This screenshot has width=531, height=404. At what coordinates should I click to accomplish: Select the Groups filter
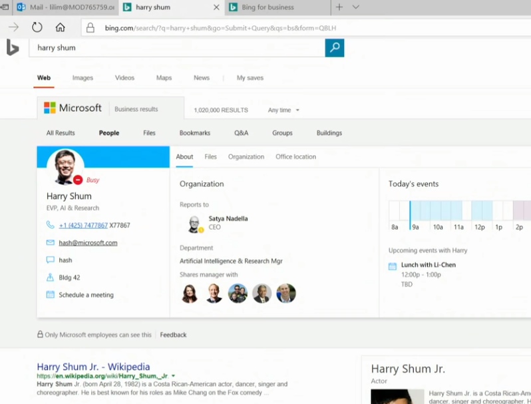[x=282, y=133]
